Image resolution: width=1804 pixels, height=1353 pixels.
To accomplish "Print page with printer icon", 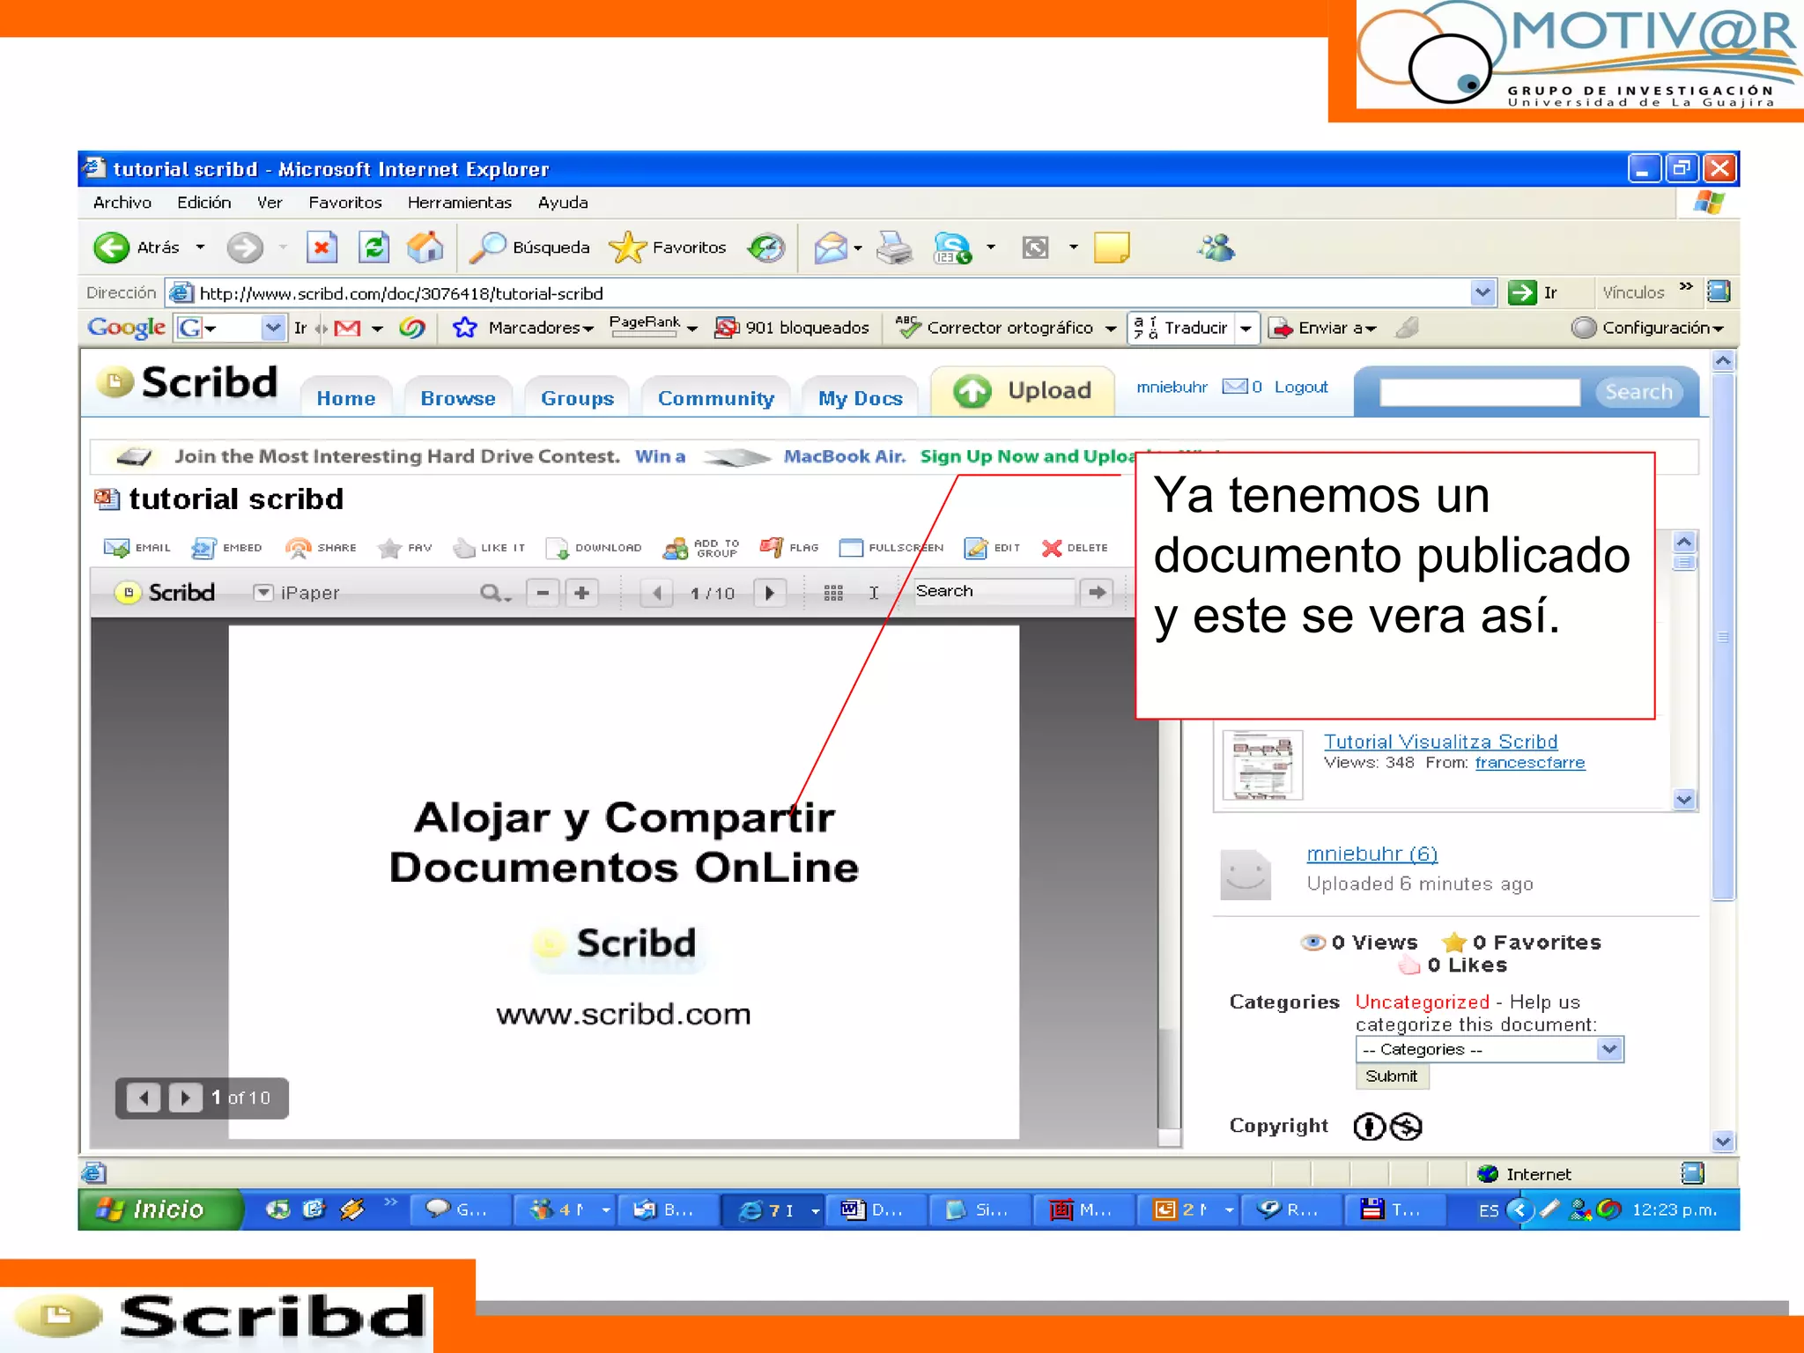I will click(x=895, y=248).
